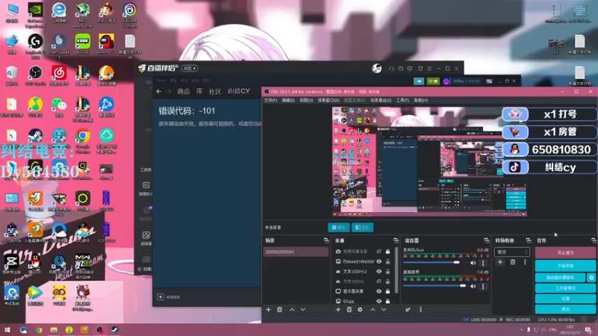Toggle lock on 文本 (GDI+) 2 source

click(x=387, y=272)
